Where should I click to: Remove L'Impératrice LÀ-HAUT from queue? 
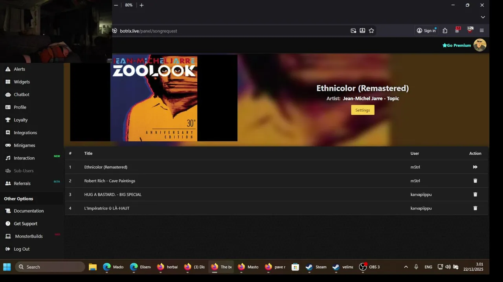tap(475, 208)
